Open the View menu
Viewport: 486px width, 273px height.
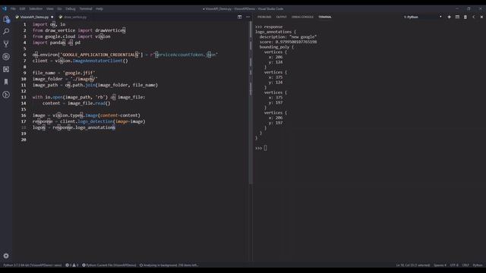(x=50, y=8)
